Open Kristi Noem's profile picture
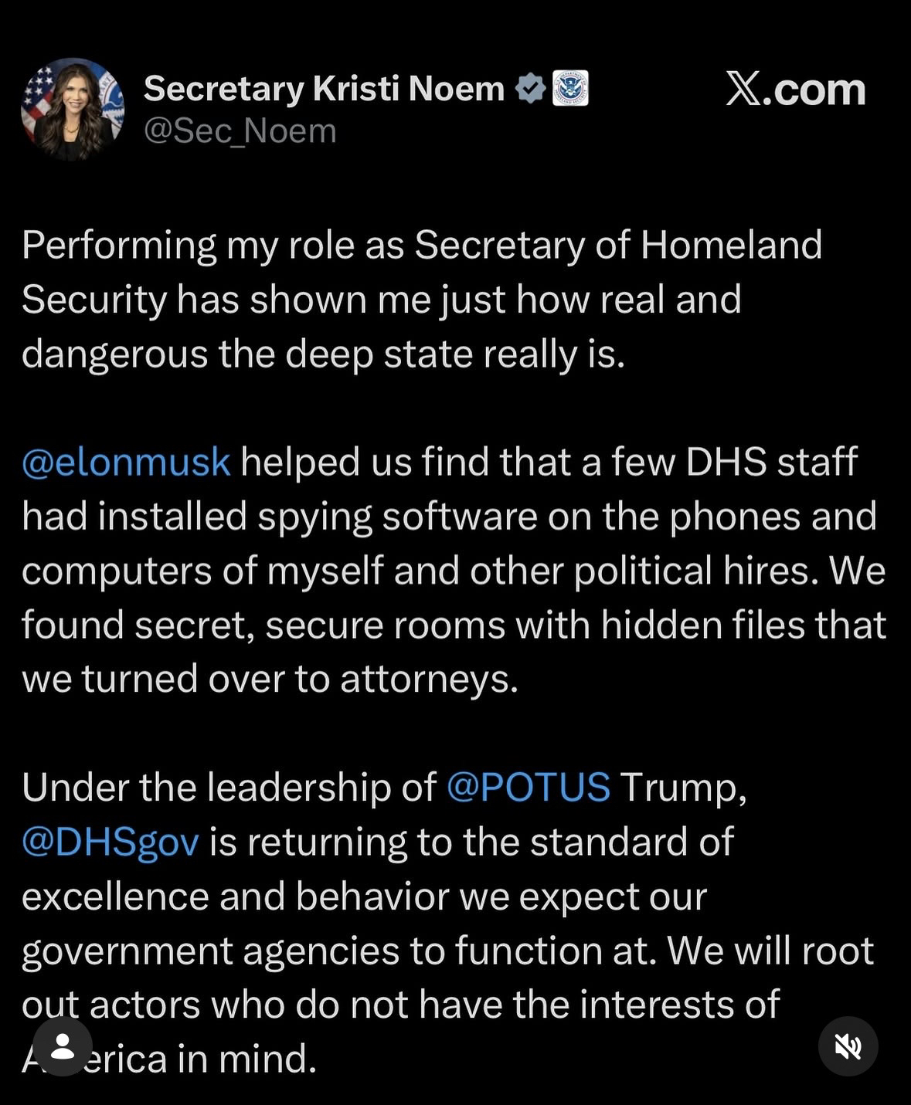Image resolution: width=911 pixels, height=1105 pixels. (x=72, y=109)
